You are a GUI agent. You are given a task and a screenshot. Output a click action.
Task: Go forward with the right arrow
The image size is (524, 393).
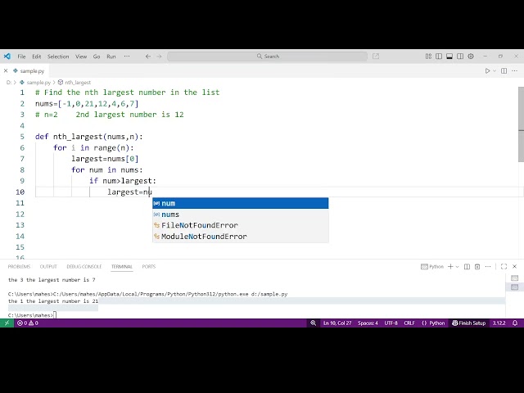pos(159,56)
